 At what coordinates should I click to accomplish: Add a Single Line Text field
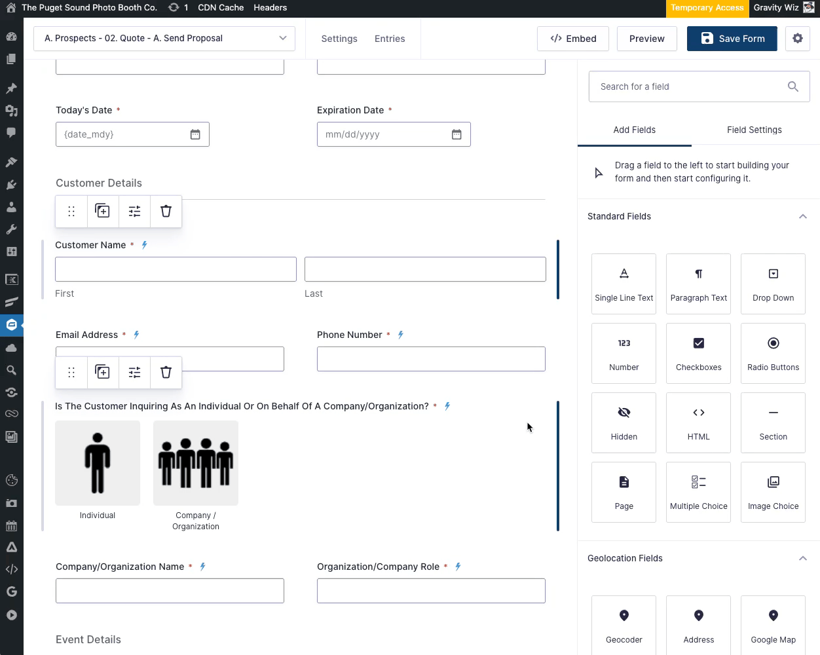(624, 284)
